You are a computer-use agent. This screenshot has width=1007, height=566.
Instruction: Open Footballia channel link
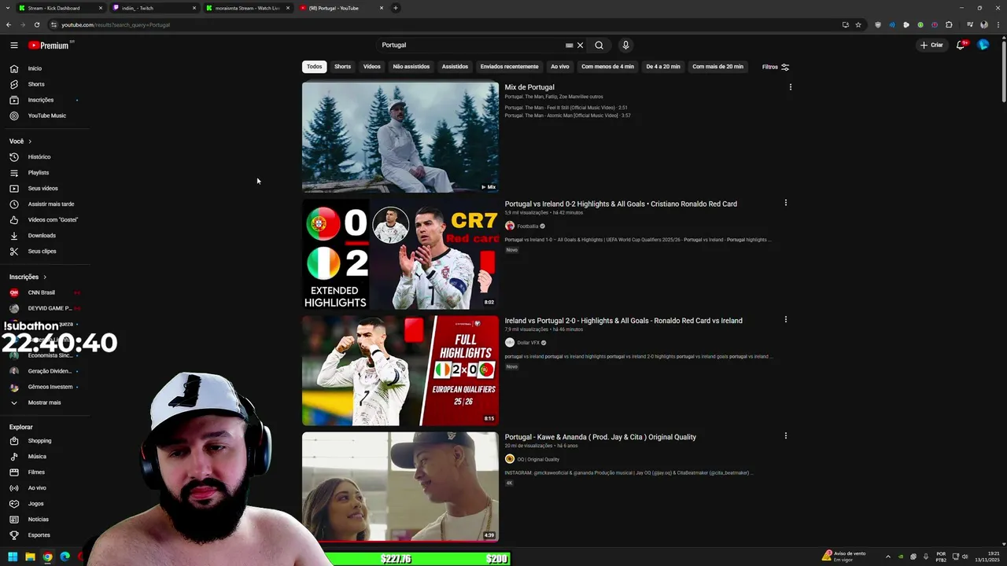pos(528,226)
